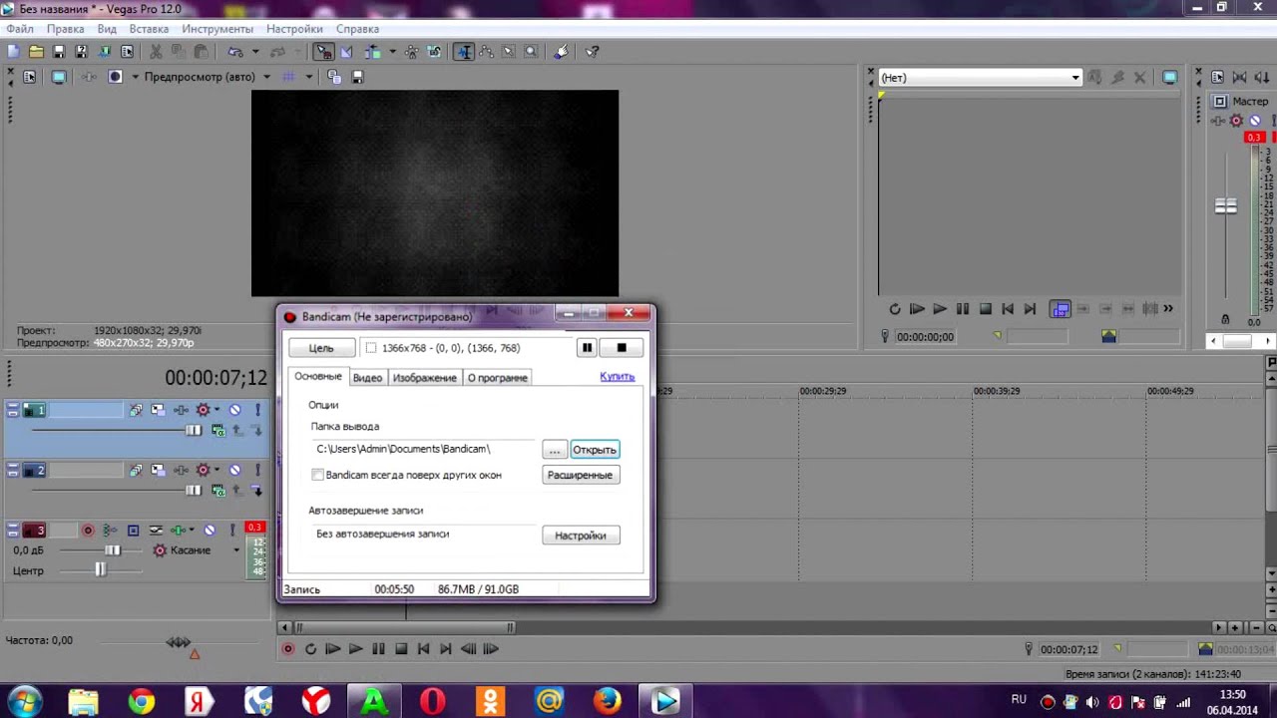Open Master bus FX icon in mixer
The width and height of the screenshot is (1277, 718).
1236,121
